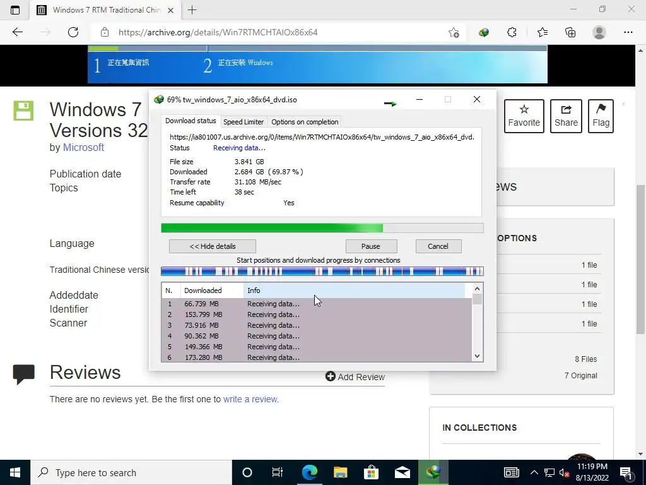Screen dimensions: 646x485
Task: Click Add Review plus icon link
Action: (x=355, y=376)
